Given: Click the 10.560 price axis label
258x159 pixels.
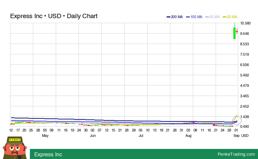Looking at the screenshot, I should (x=245, y=23).
